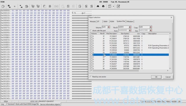
Task: Open the picker button beside the Size field
Action: click(x=151, y=30)
